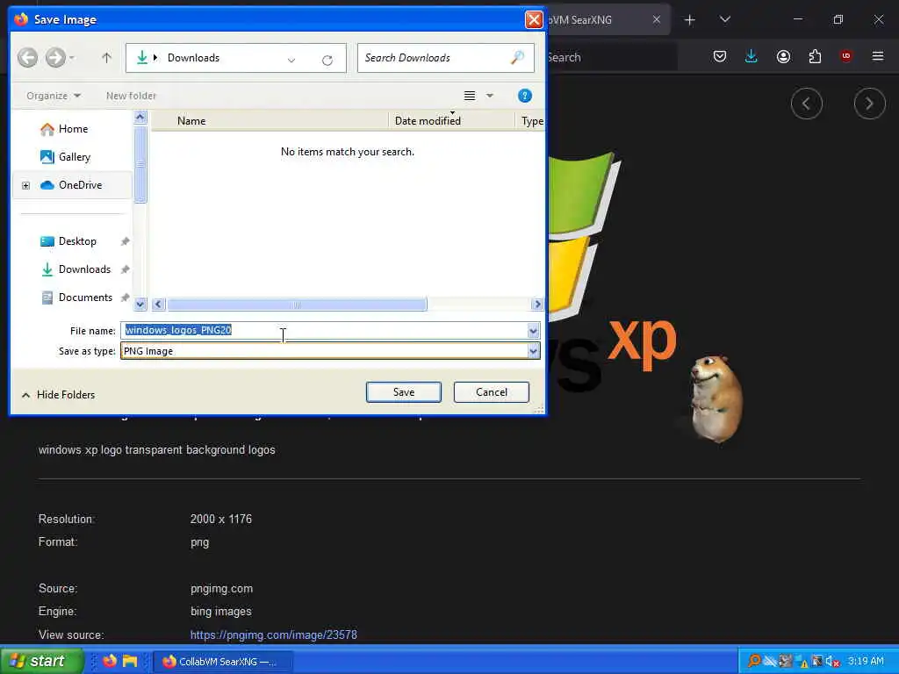
Task: Open Firefox extensions puzzle icon
Action: tap(815, 56)
